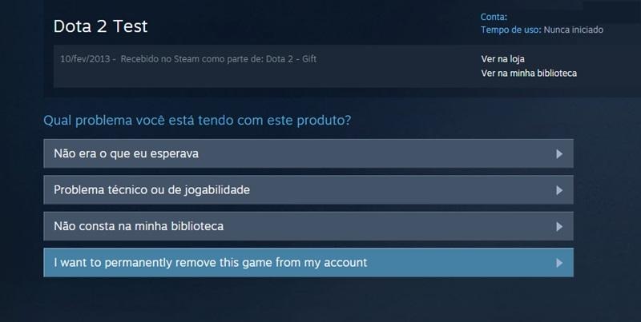The height and width of the screenshot is (322, 641).
Task: Click the hidden account name beside 'Conta:'
Action: (572, 17)
